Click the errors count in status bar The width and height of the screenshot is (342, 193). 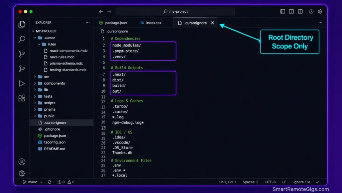coord(61,182)
